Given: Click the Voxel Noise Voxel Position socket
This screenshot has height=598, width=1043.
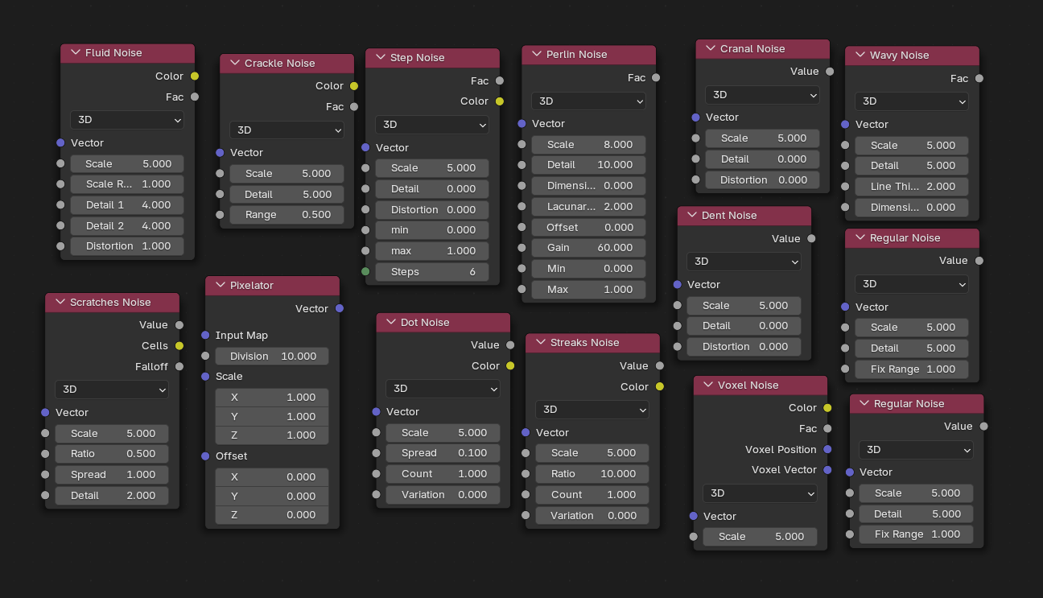Looking at the screenshot, I should tap(827, 450).
